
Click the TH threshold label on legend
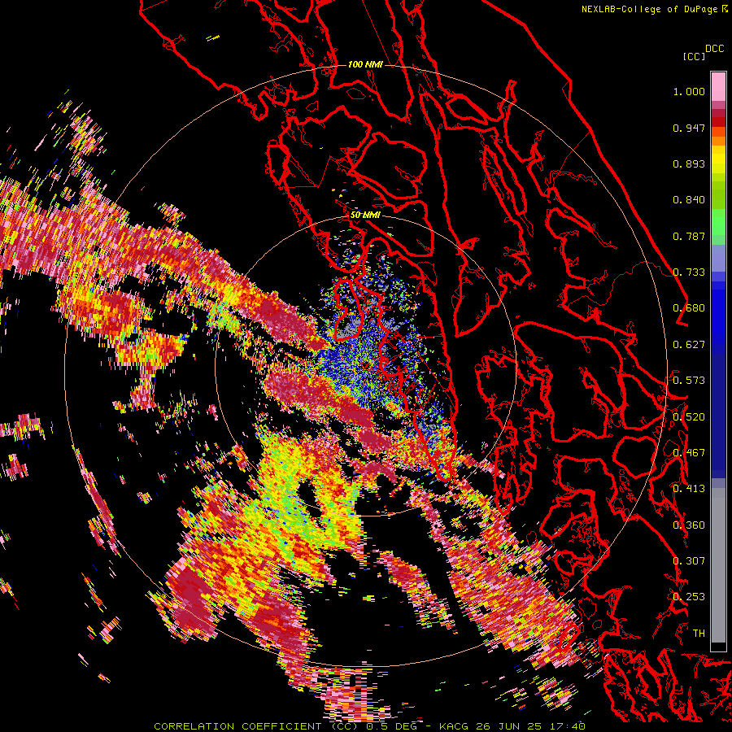pos(699,633)
